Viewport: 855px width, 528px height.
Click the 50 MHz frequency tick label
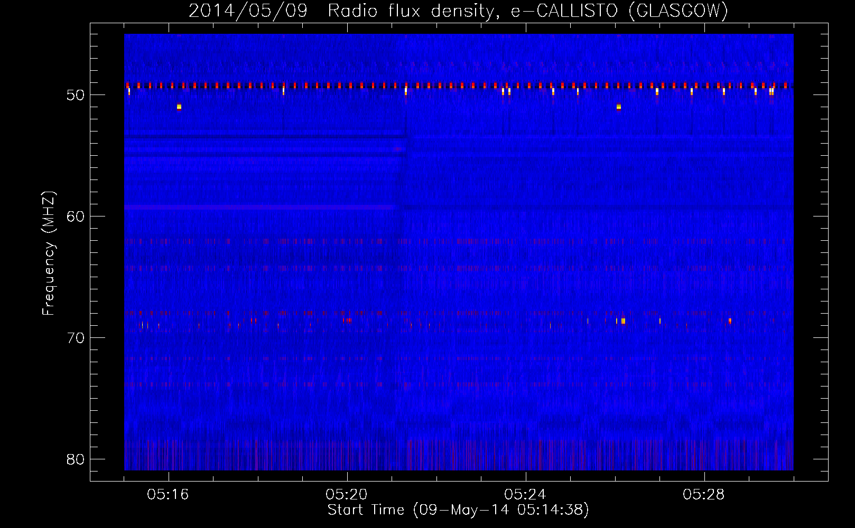coord(76,95)
